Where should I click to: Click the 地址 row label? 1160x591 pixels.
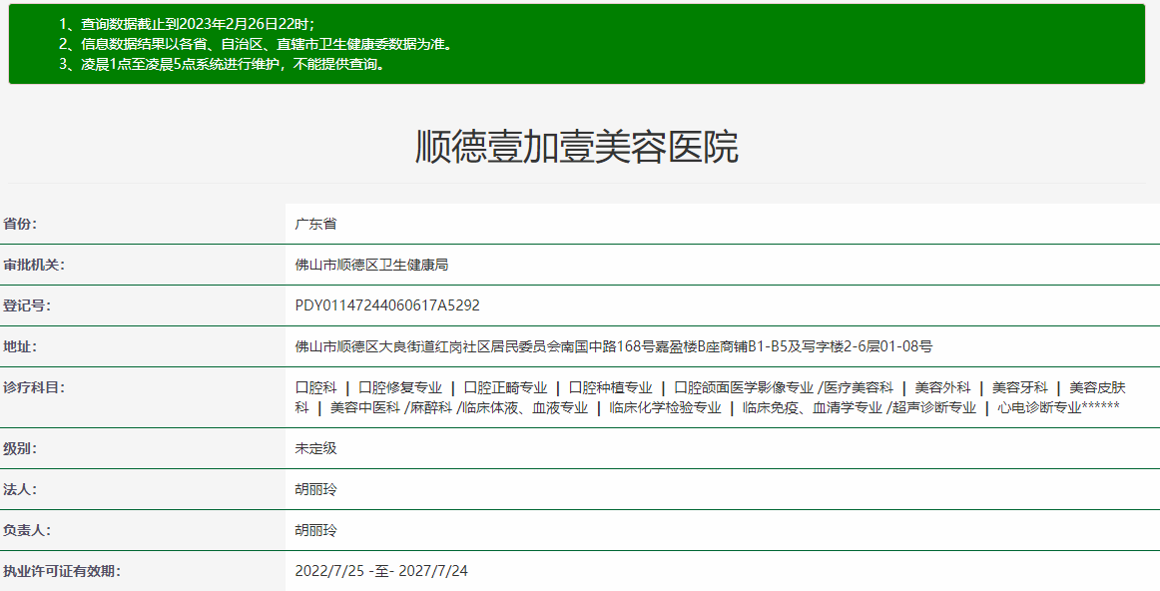(x=20, y=346)
